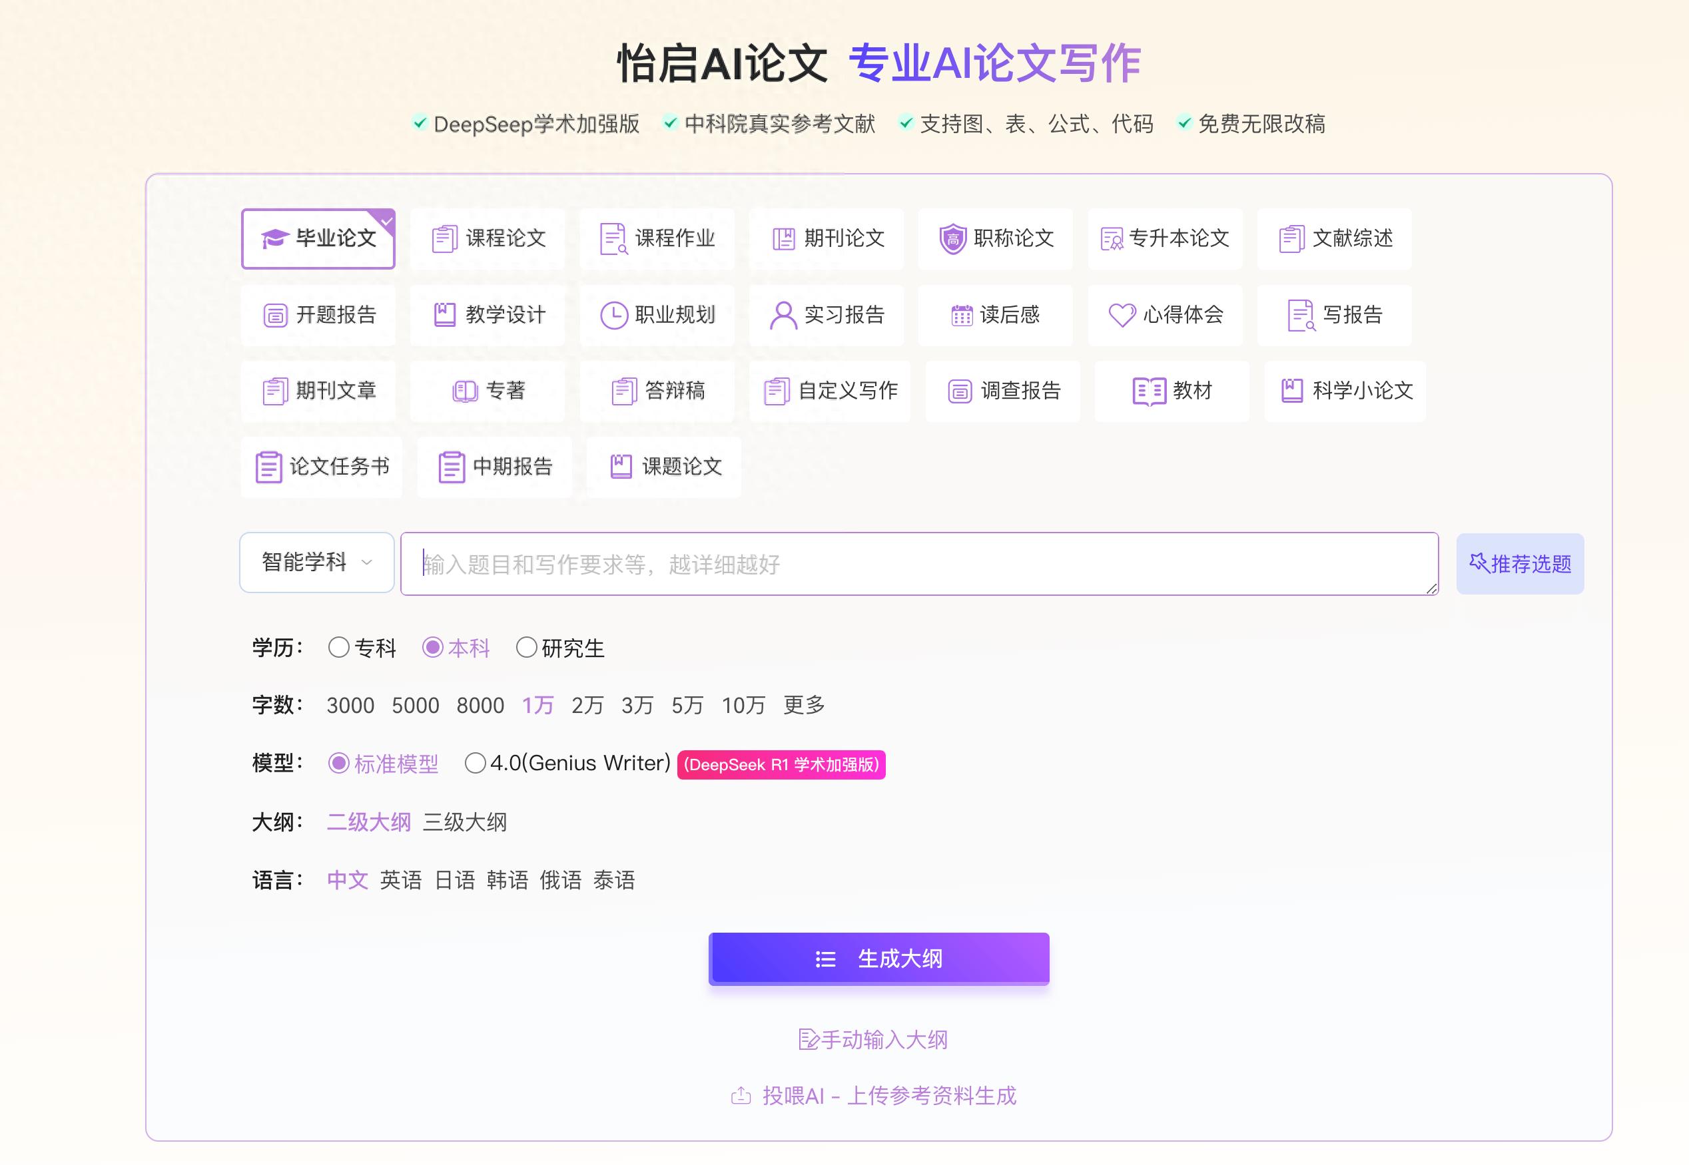Click the graduation cap icon on 毕业论文

click(274, 239)
